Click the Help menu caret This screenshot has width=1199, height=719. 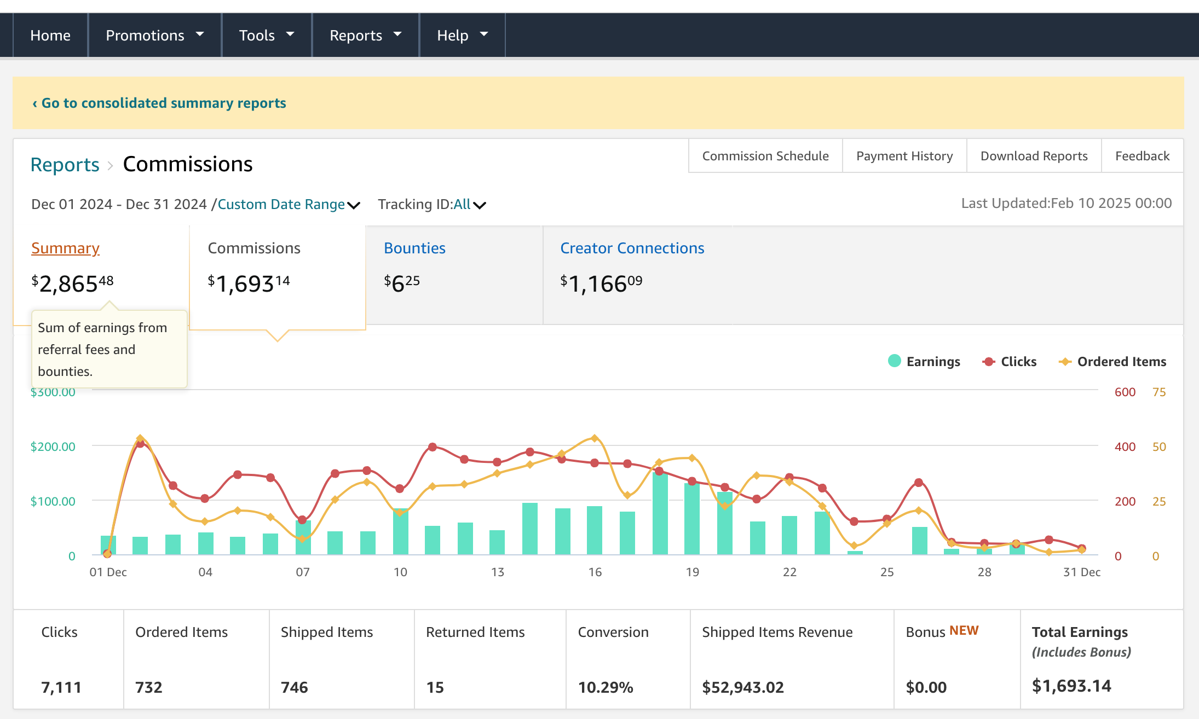483,34
